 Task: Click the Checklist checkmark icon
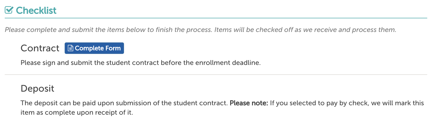click(x=9, y=10)
